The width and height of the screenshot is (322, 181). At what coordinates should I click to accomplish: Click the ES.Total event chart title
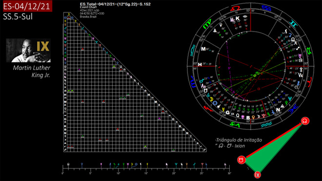(x=115, y=4)
